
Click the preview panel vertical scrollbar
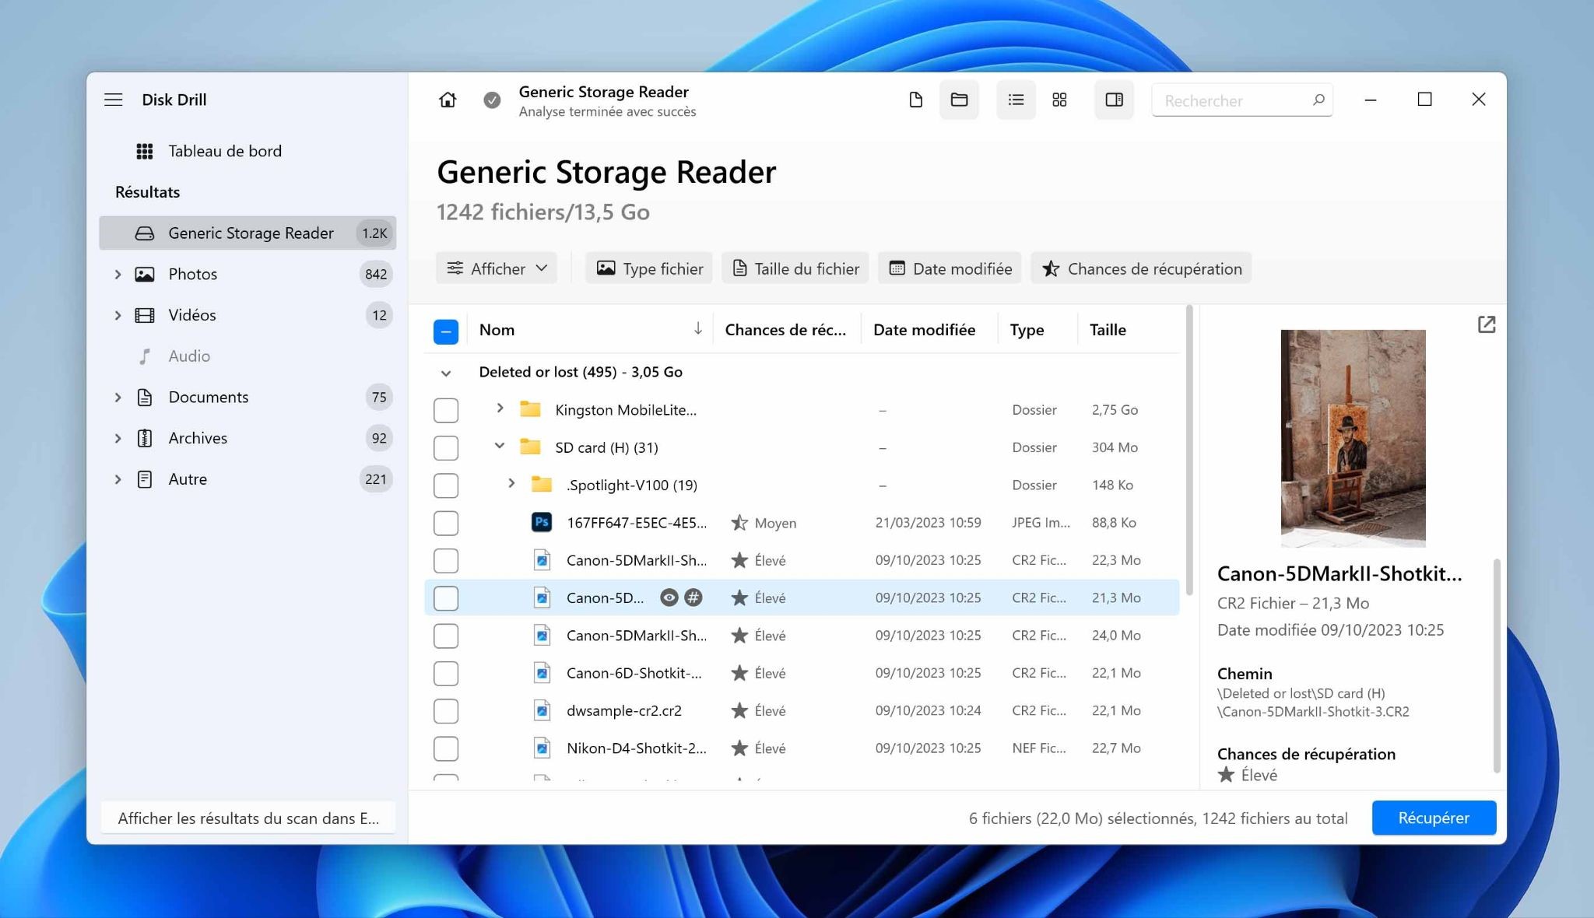1496,665
